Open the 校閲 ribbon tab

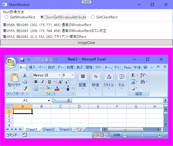pos(70,67)
